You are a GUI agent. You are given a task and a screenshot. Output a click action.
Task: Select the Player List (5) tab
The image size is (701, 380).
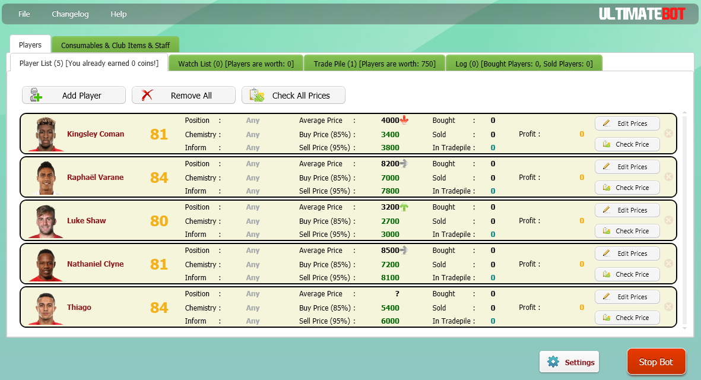pos(88,63)
